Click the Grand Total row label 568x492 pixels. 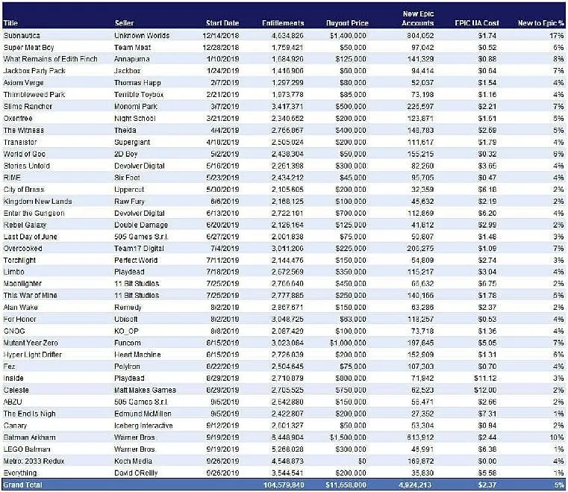(22, 485)
